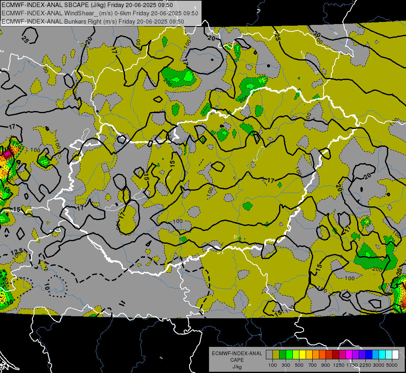Select the orange-red legend swatch before 900

[322, 355]
